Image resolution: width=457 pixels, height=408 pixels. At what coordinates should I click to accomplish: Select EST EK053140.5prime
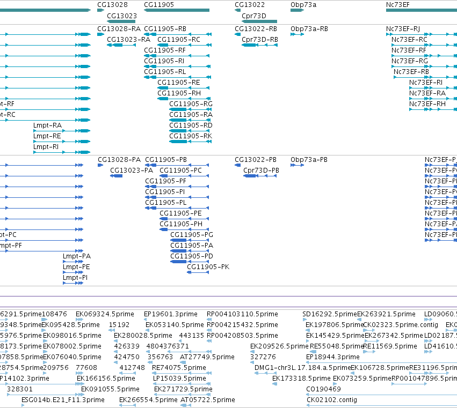[175, 325]
